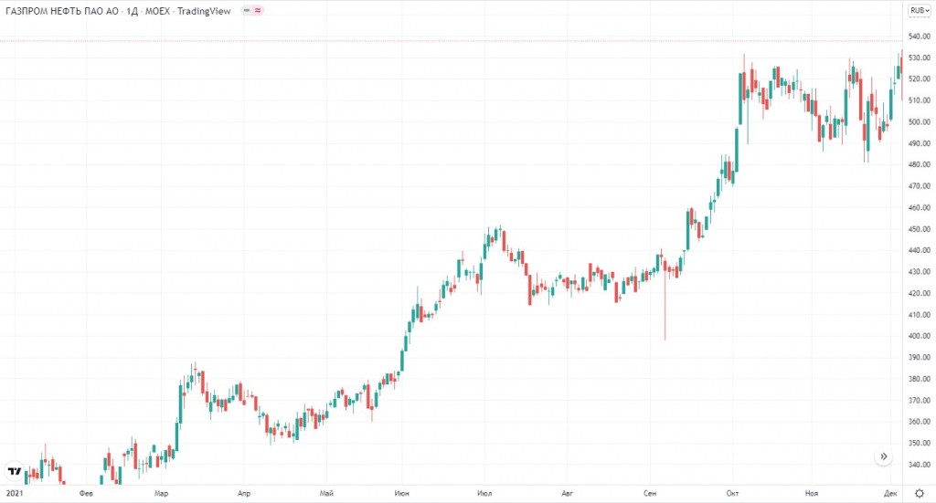Open the RUB currency dropdown
Screen dimensions: 936x503
(918, 11)
